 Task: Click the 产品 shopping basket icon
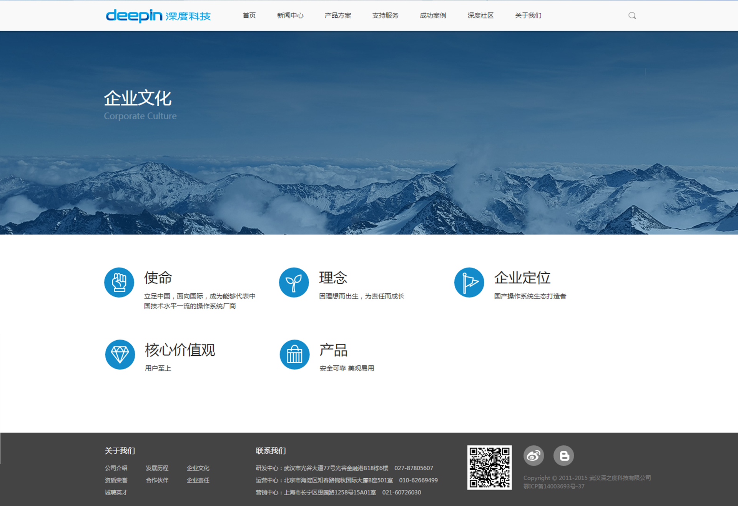point(294,355)
